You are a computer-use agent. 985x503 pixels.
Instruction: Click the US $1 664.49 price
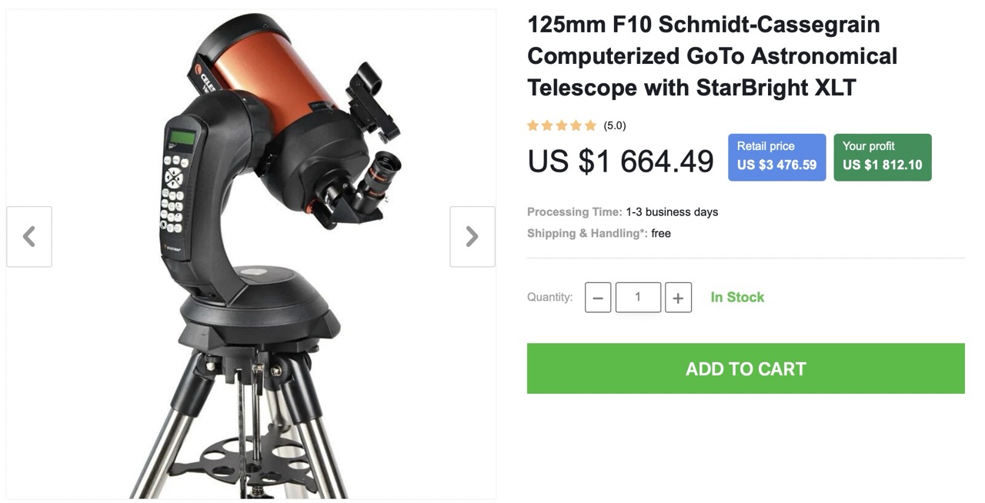621,162
